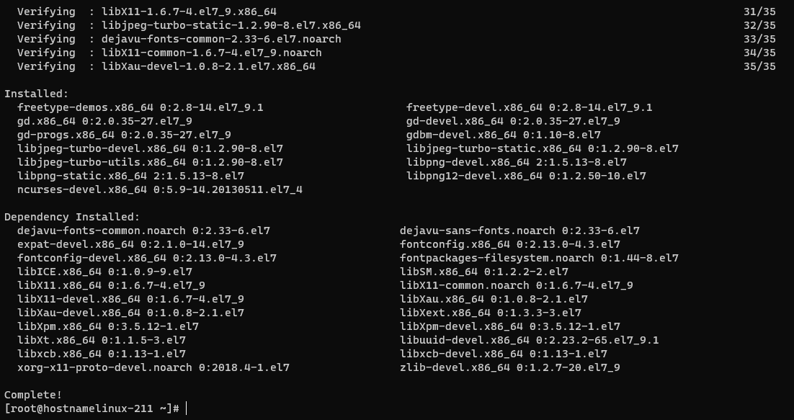
Task: Click gd-progs.x86_64 package line
Action: click(124, 135)
